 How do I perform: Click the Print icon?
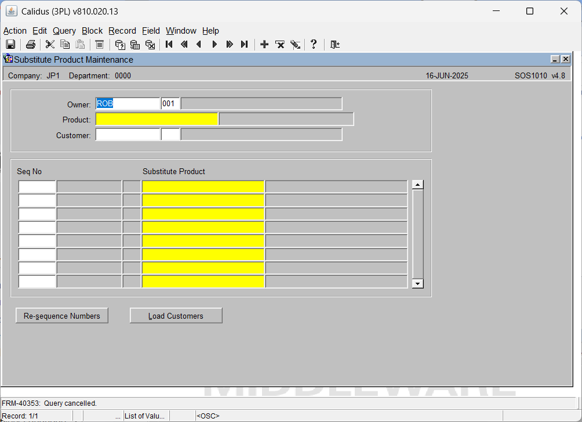(31, 45)
